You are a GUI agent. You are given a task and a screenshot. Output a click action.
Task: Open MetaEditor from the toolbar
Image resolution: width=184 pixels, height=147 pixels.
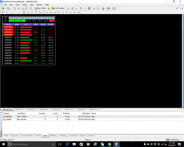tap(49, 8)
